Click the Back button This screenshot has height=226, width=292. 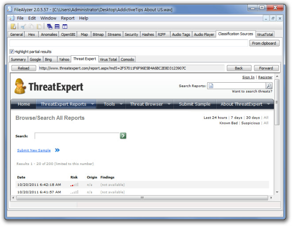pos(239,68)
